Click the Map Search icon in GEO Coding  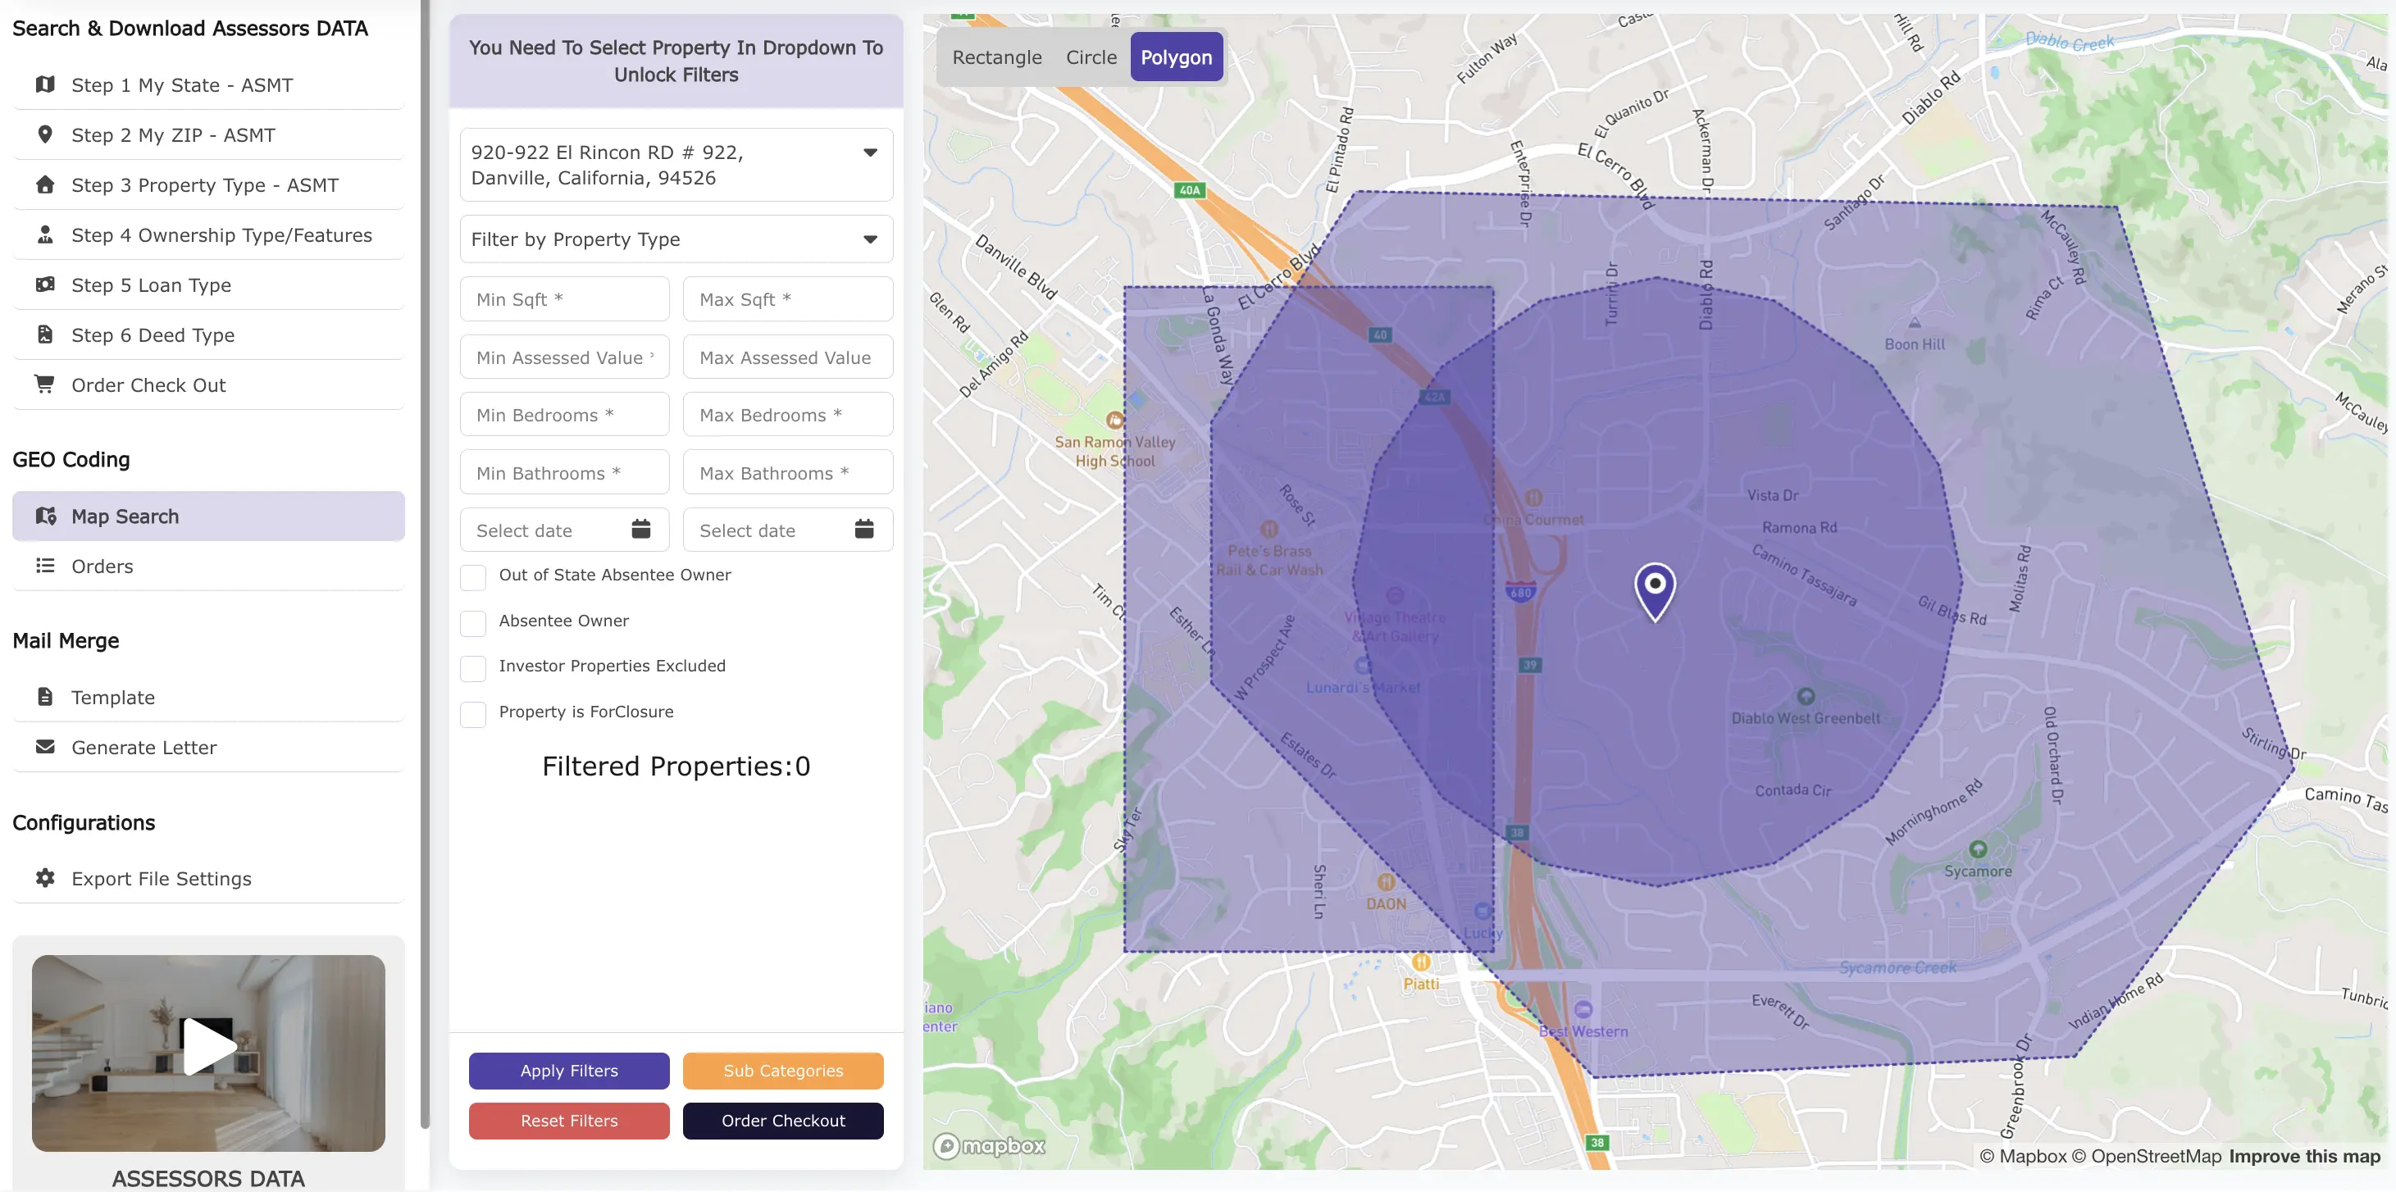pyautogui.click(x=44, y=516)
